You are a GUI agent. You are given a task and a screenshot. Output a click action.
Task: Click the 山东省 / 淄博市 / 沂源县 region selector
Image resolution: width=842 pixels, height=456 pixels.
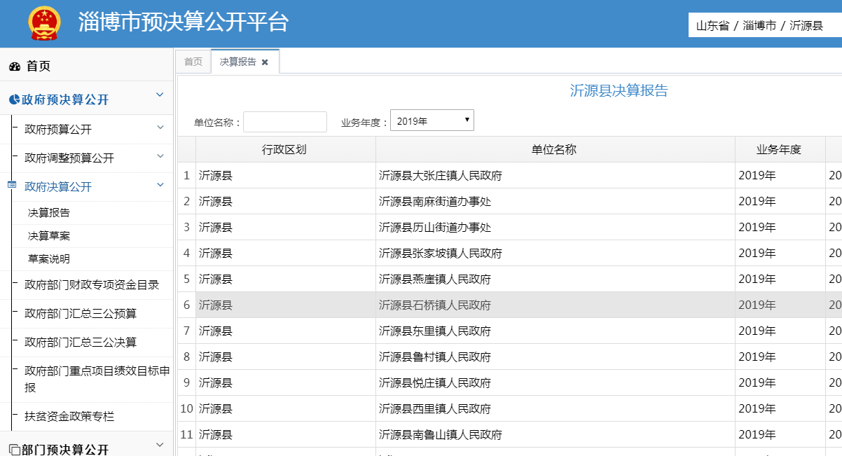tap(759, 26)
